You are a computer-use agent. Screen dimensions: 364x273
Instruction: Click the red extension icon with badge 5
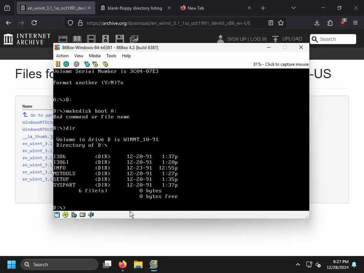coord(343,22)
